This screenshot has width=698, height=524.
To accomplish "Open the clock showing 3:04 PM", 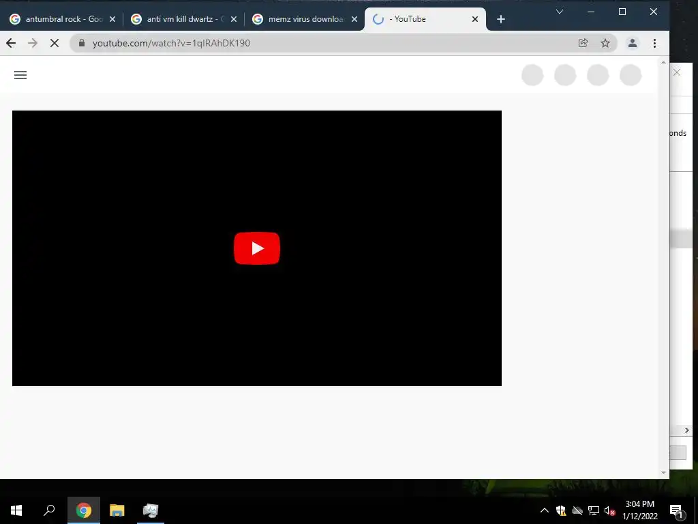I will click(x=639, y=510).
